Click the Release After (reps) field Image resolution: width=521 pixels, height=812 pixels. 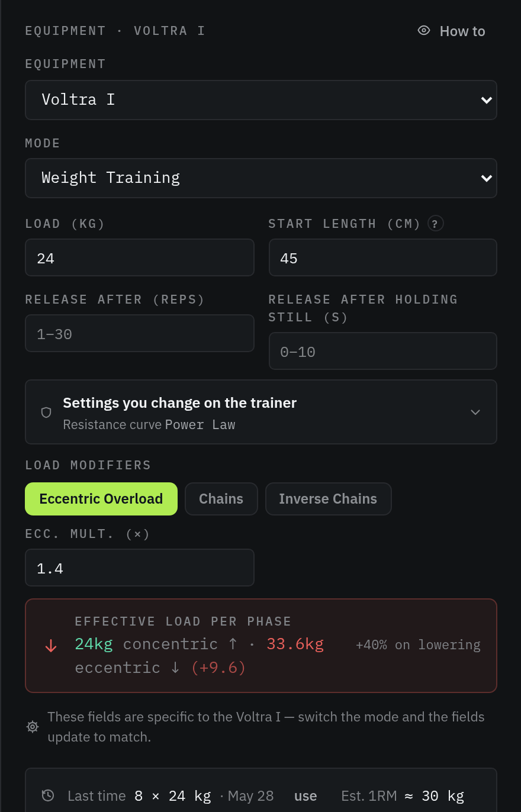click(x=140, y=333)
